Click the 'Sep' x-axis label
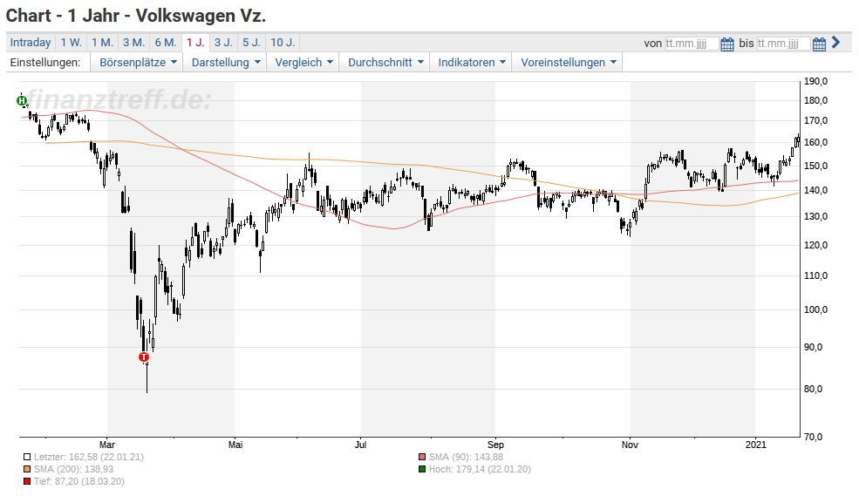The height and width of the screenshot is (496, 859). (495, 445)
